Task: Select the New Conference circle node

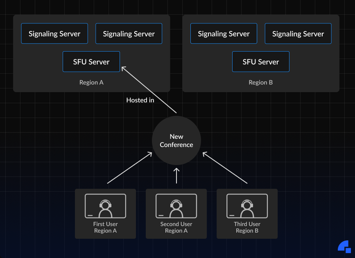Action: 176,140
